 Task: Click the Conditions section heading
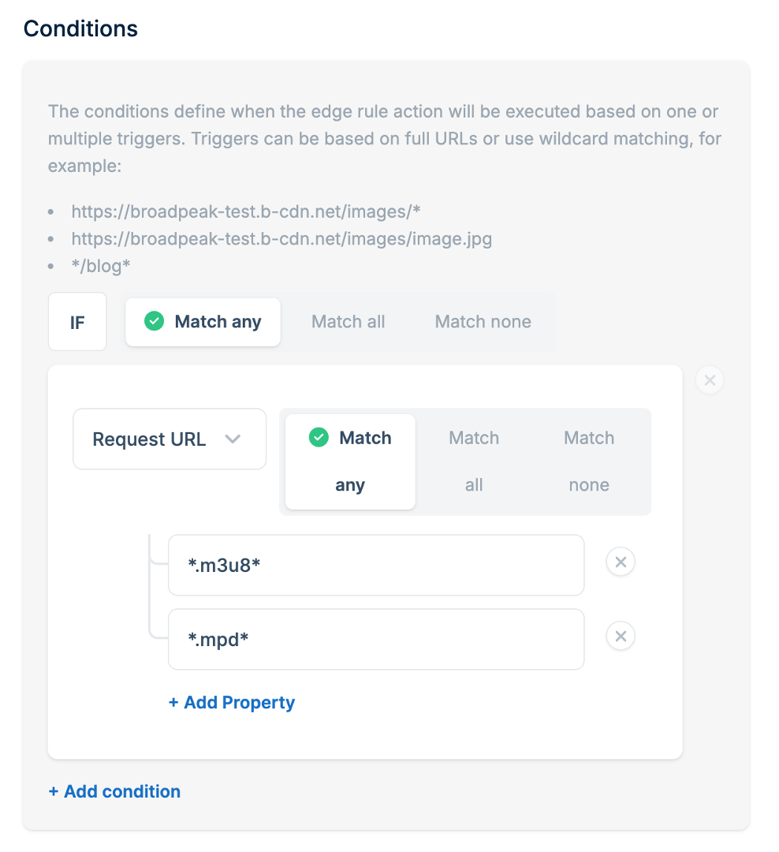pos(80,29)
